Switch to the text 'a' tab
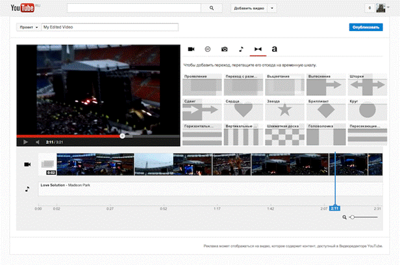 tap(274, 49)
